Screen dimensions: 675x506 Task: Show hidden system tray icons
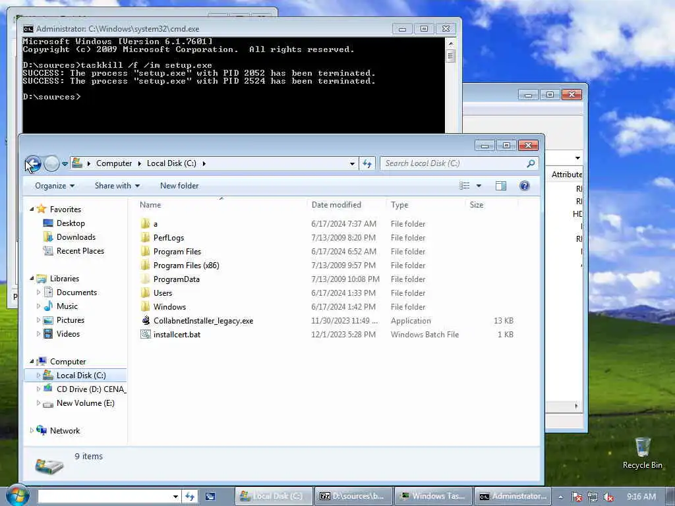(x=561, y=497)
